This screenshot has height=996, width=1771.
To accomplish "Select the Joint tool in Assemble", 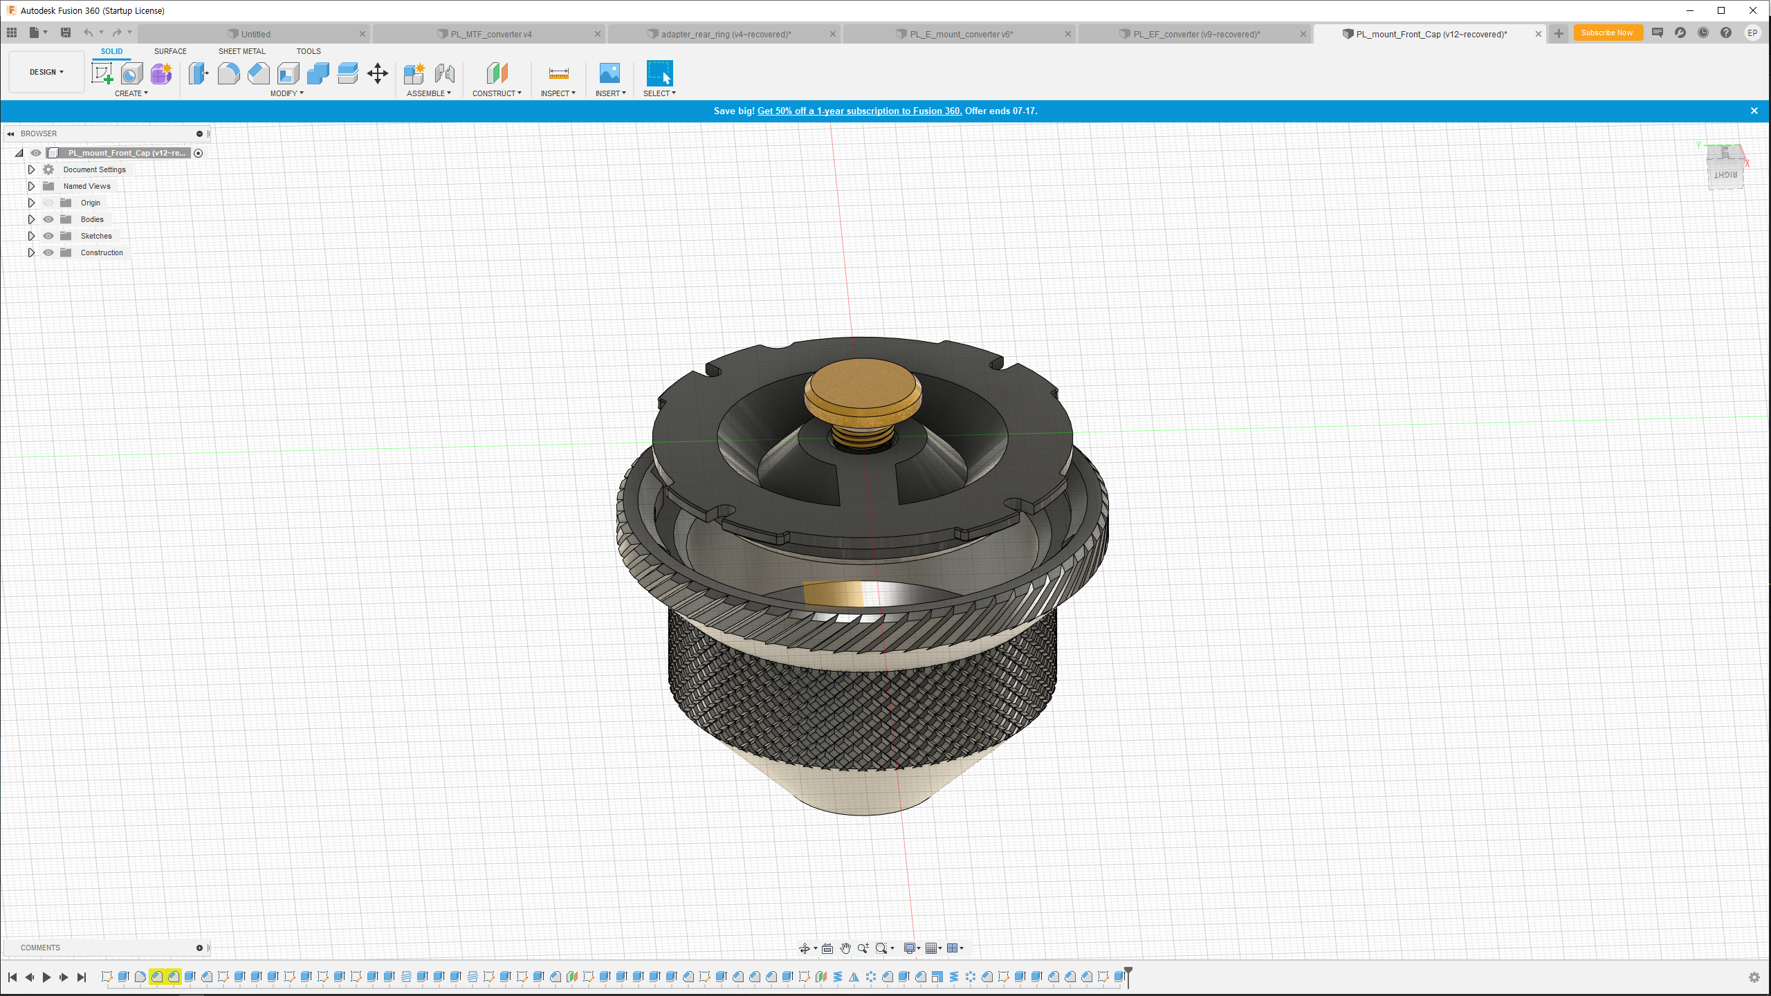I will (445, 73).
